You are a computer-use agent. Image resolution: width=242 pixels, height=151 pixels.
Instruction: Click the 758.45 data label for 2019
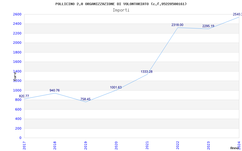[x=85, y=99]
